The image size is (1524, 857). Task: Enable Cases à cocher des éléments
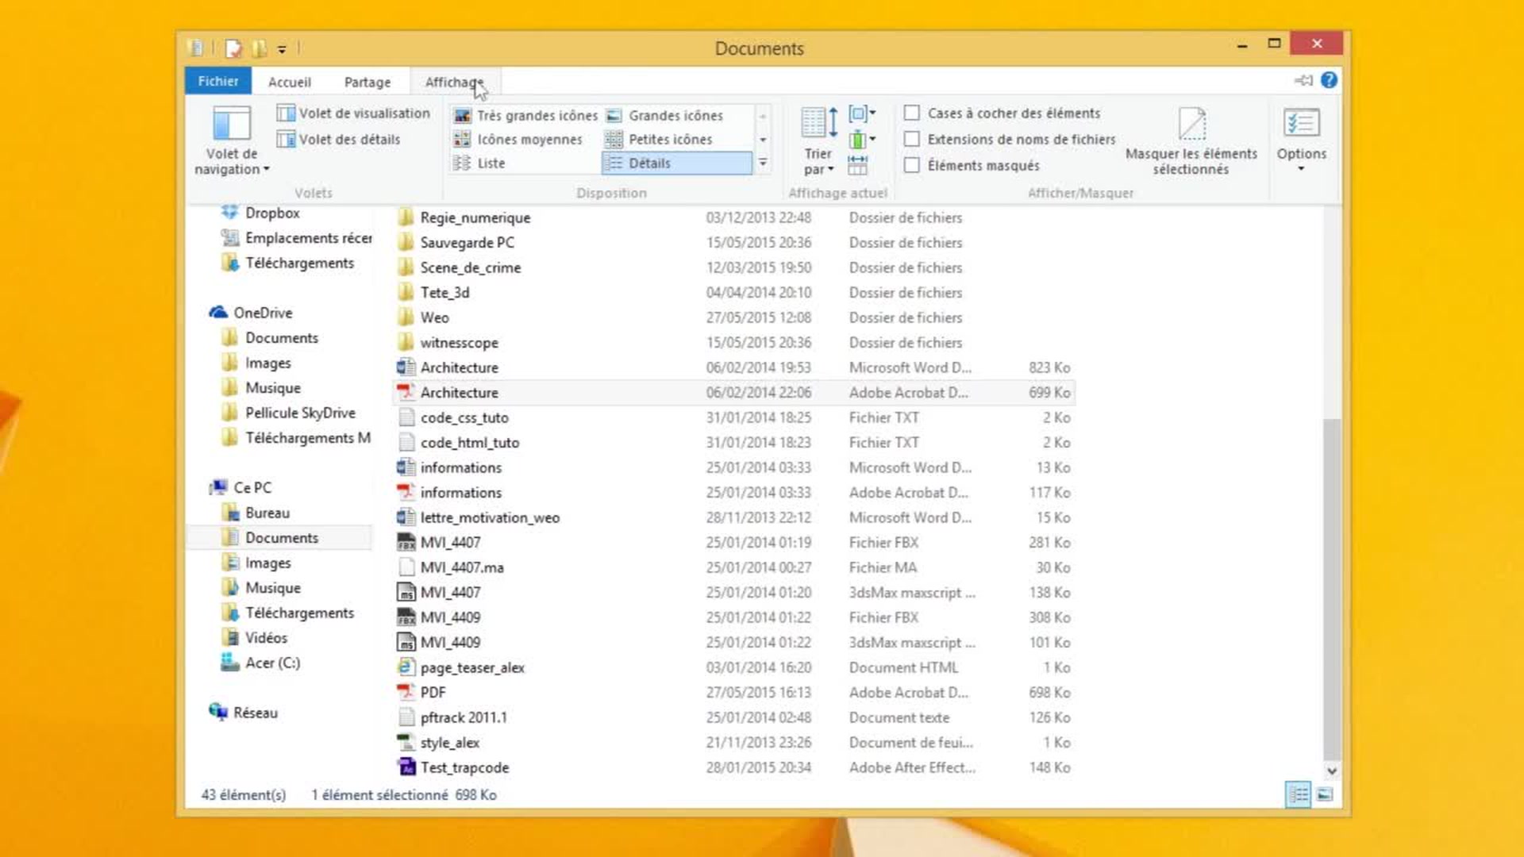tap(912, 113)
